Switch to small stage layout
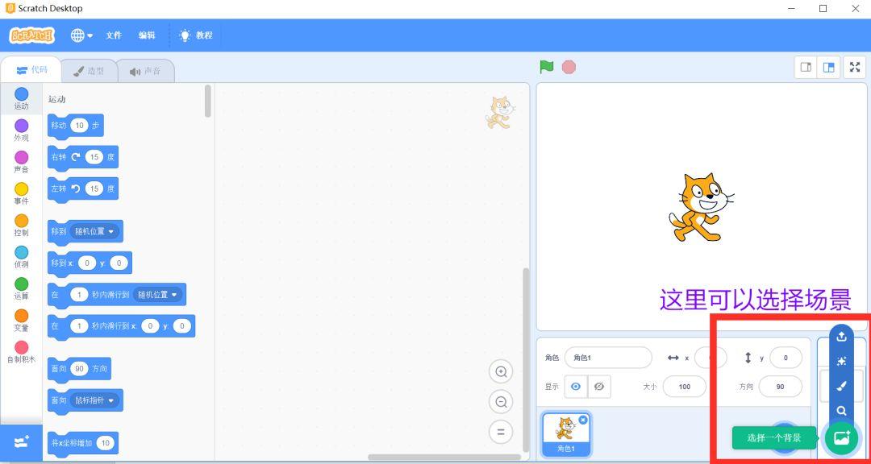The image size is (871, 464). [x=806, y=68]
